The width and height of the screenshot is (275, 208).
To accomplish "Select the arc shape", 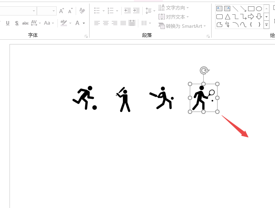I will [235, 25].
